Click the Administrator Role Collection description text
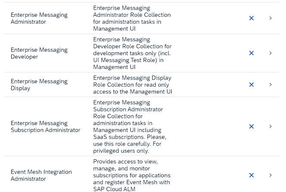 click(x=132, y=18)
